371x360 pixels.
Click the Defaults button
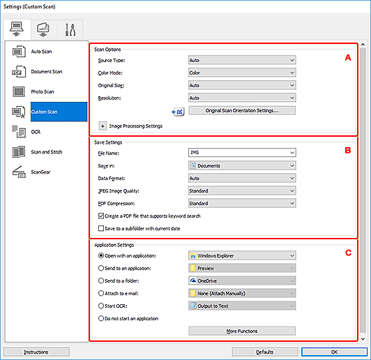pyautogui.click(x=265, y=352)
